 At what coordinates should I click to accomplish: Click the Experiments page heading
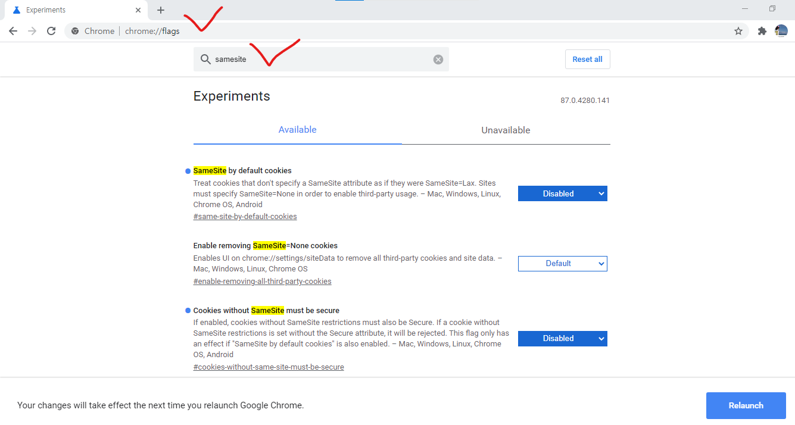click(x=232, y=96)
